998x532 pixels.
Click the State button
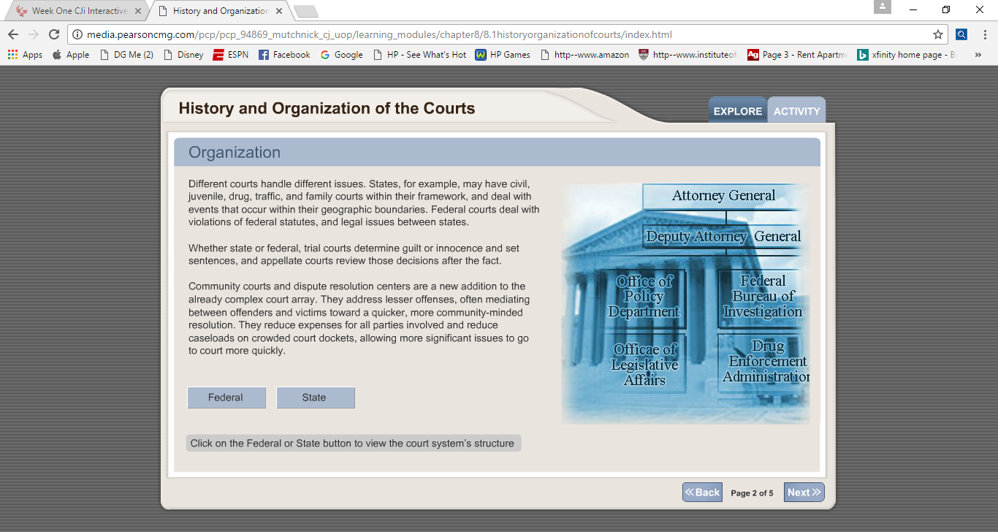[315, 398]
